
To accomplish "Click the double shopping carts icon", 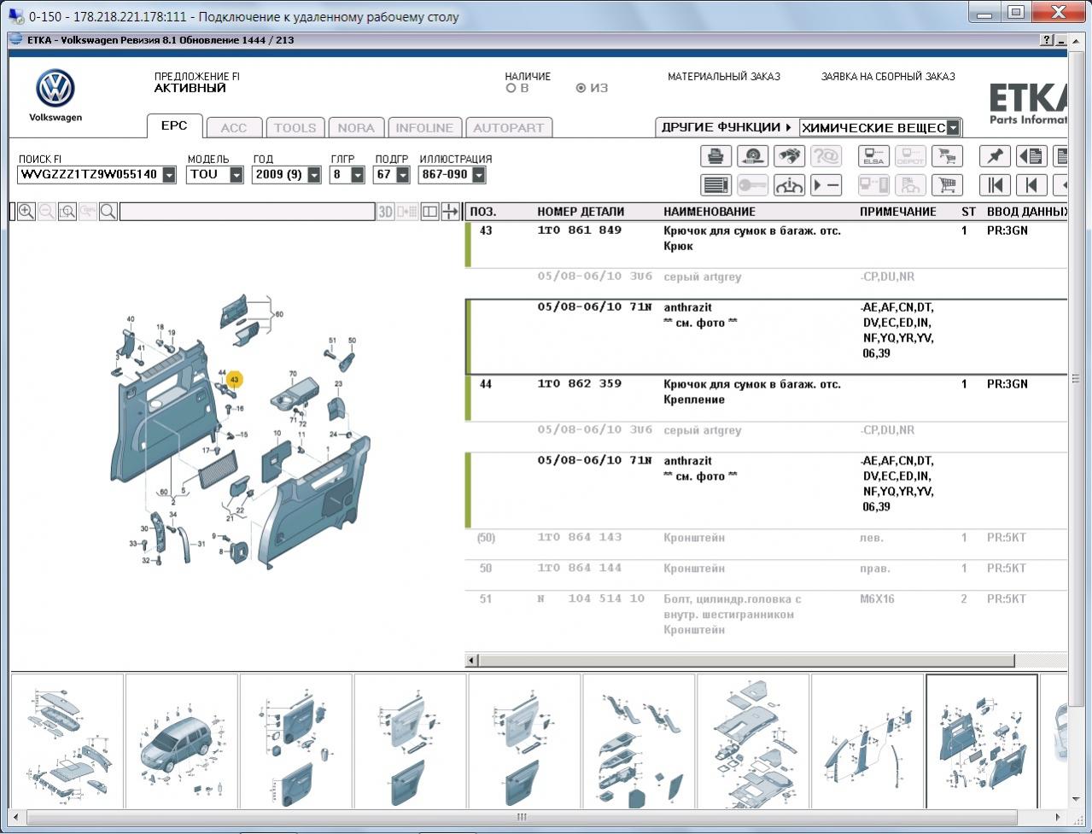I will pyautogui.click(x=946, y=156).
